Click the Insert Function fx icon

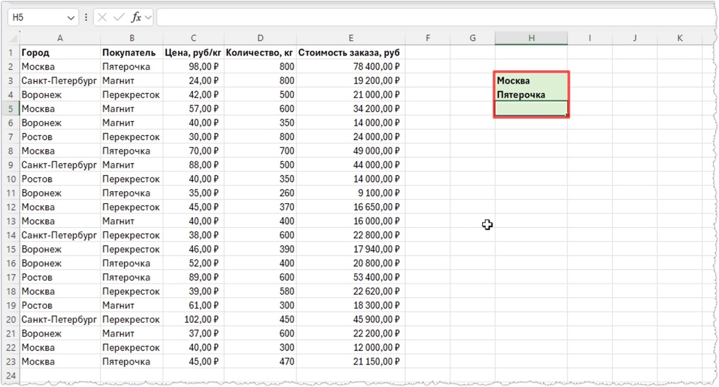(x=137, y=17)
